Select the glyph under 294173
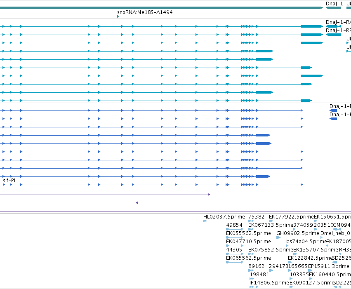 click(271, 271)
